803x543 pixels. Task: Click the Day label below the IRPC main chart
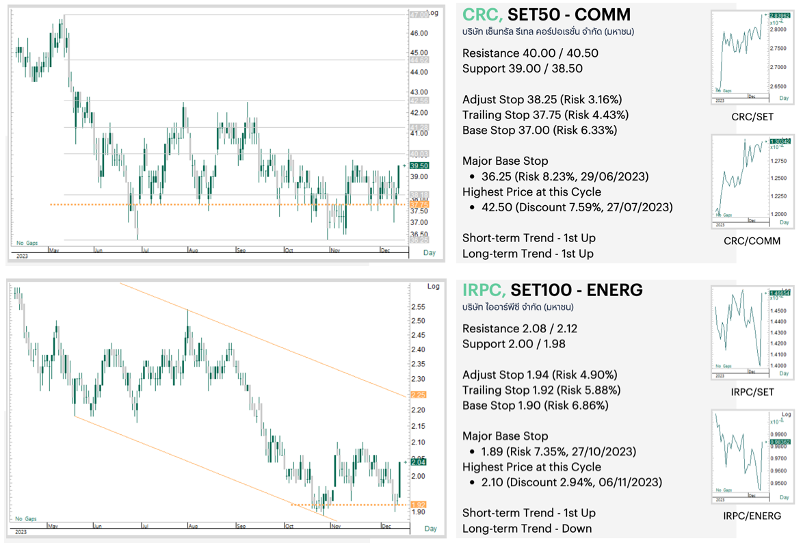click(x=431, y=528)
